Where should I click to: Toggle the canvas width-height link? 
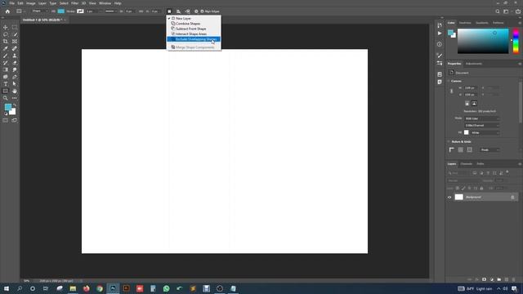click(x=452, y=91)
